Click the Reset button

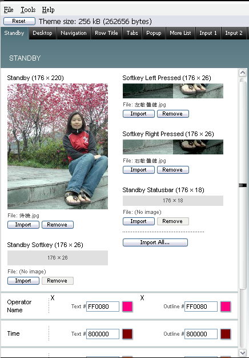tap(19, 21)
